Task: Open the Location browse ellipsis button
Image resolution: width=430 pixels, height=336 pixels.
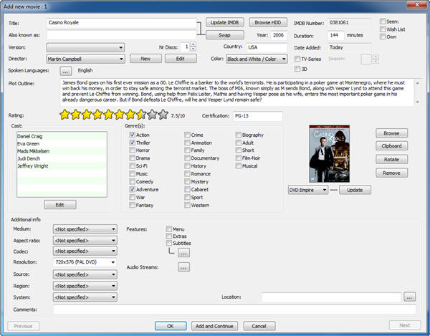Action: 409,297
